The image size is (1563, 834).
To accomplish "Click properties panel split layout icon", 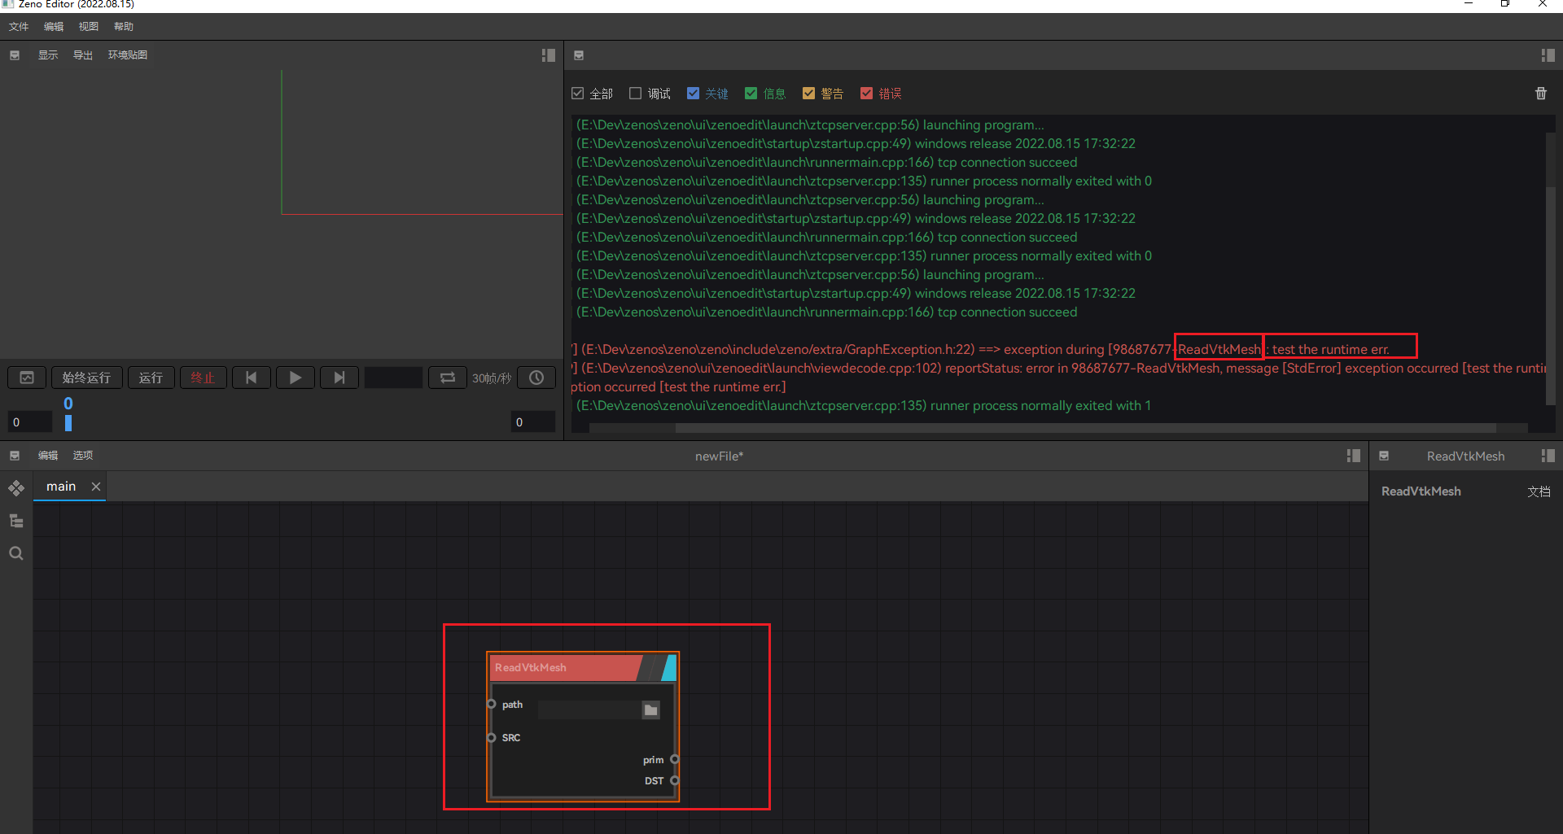I will click(x=1548, y=456).
